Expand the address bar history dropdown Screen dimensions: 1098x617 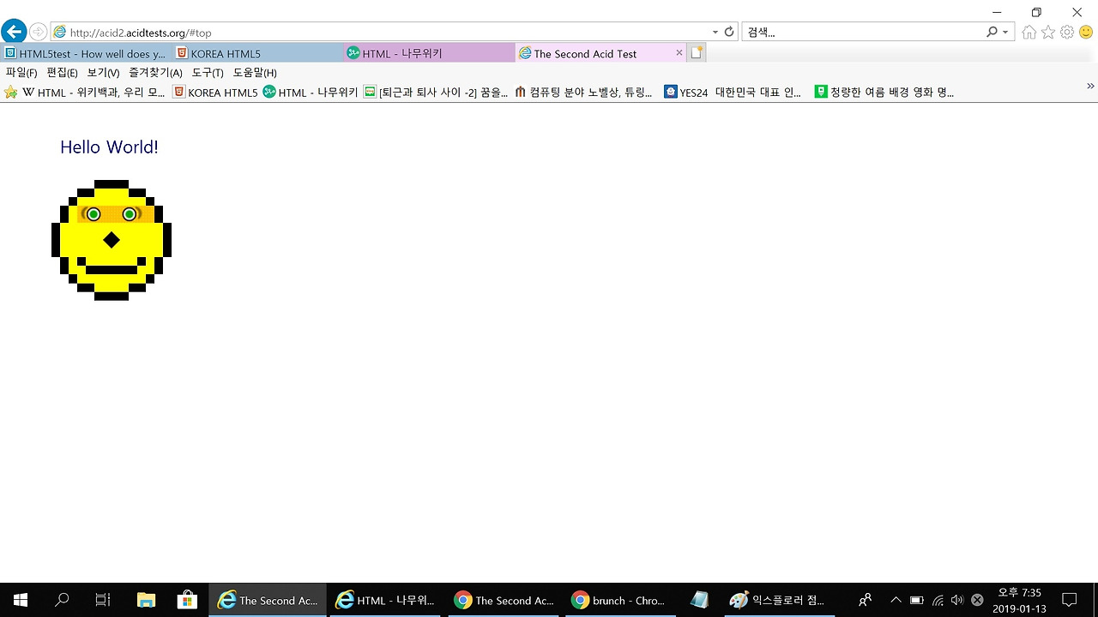tap(715, 32)
